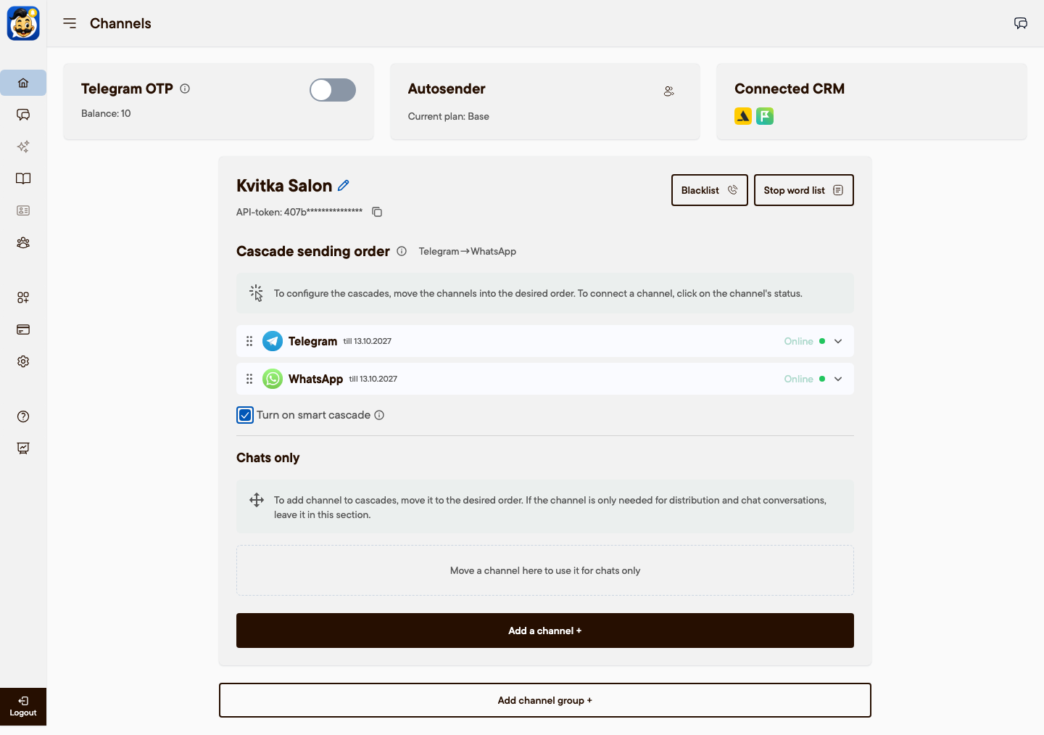Click Add channel group + button
The image size is (1044, 735).
click(x=545, y=700)
